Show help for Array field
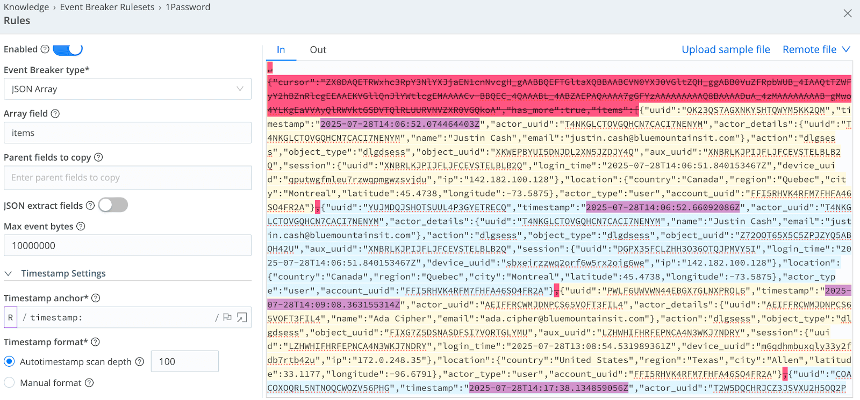Image resolution: width=860 pixels, height=400 pixels. click(55, 114)
